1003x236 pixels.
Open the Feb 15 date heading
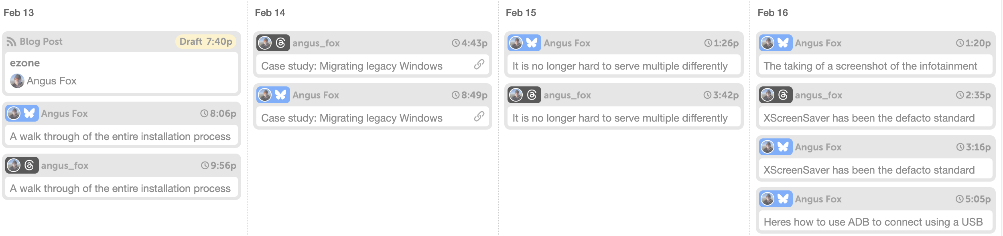tap(520, 12)
